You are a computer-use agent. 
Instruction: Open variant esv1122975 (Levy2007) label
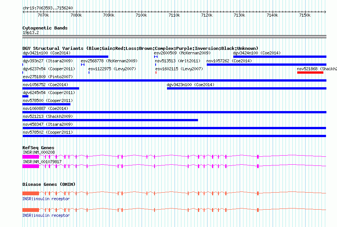(x=112, y=69)
